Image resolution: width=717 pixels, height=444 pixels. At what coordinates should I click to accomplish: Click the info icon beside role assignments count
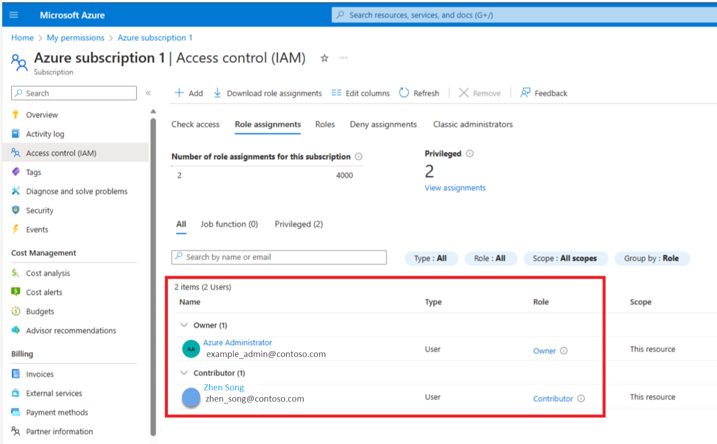coord(358,156)
